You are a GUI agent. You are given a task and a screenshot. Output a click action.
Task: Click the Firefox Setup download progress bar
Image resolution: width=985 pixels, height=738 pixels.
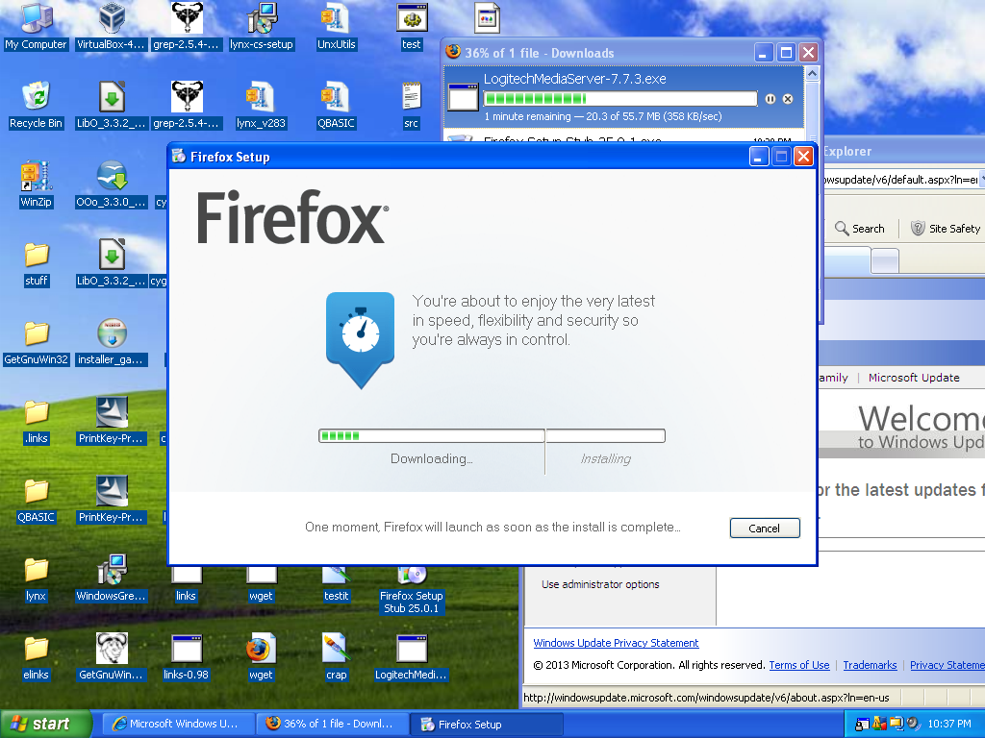492,435
